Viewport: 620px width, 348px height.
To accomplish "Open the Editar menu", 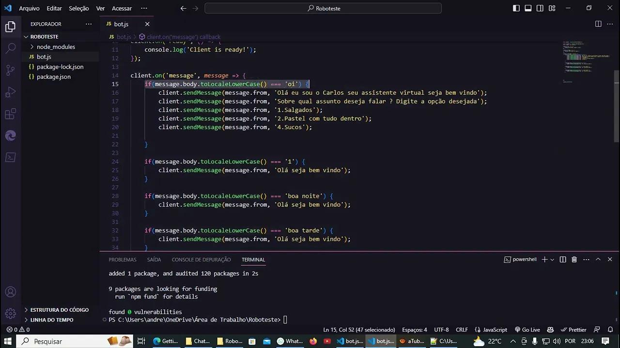I will pyautogui.click(x=54, y=8).
